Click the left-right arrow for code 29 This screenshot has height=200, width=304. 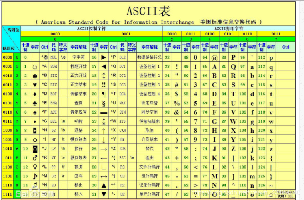[104, 176]
